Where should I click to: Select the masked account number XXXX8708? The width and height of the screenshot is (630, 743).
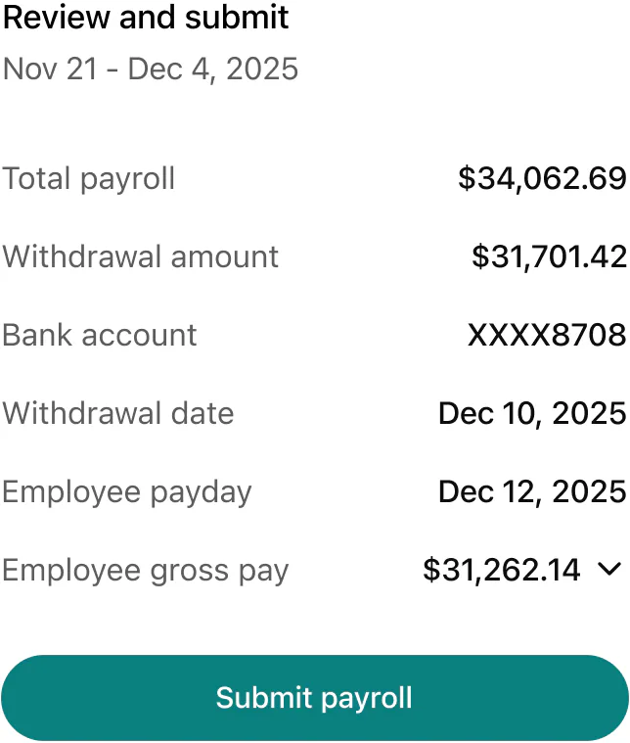click(x=547, y=336)
